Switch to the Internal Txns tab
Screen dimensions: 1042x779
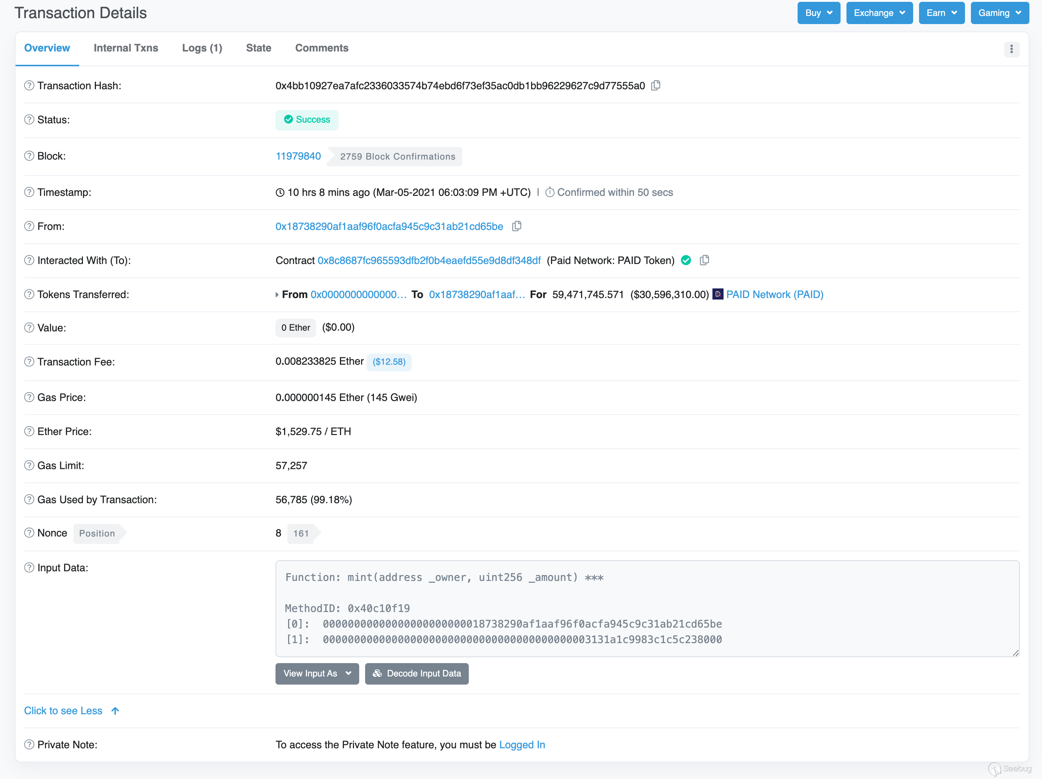126,48
